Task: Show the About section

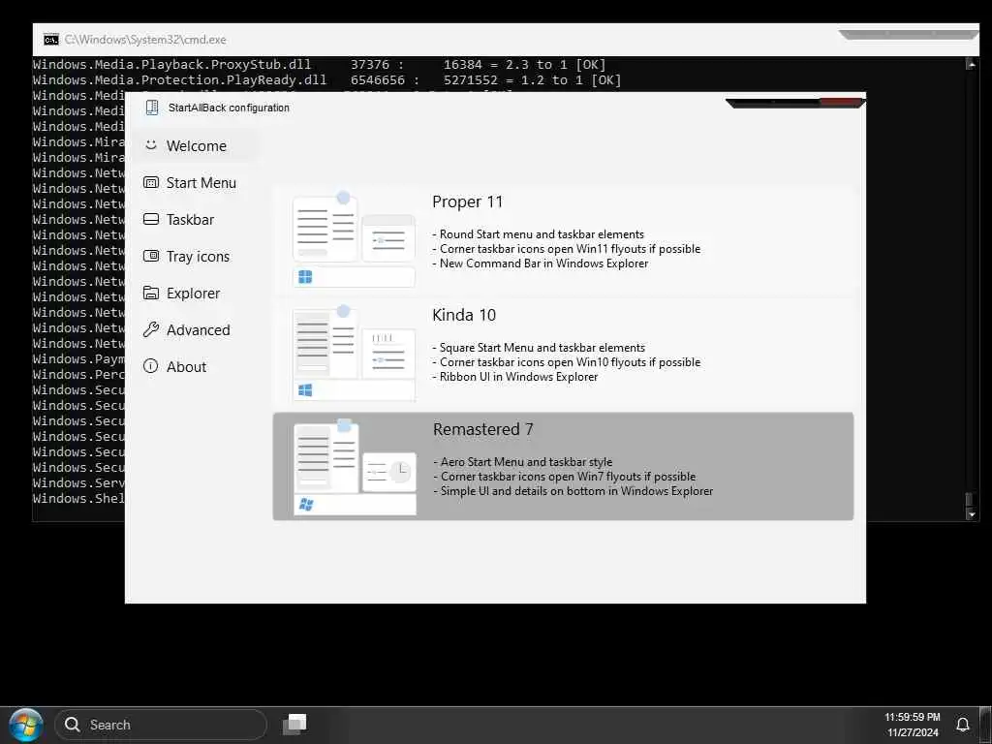Action: click(195, 366)
